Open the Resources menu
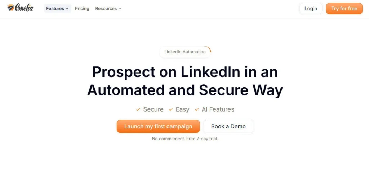The height and width of the screenshot is (173, 369). [106, 8]
